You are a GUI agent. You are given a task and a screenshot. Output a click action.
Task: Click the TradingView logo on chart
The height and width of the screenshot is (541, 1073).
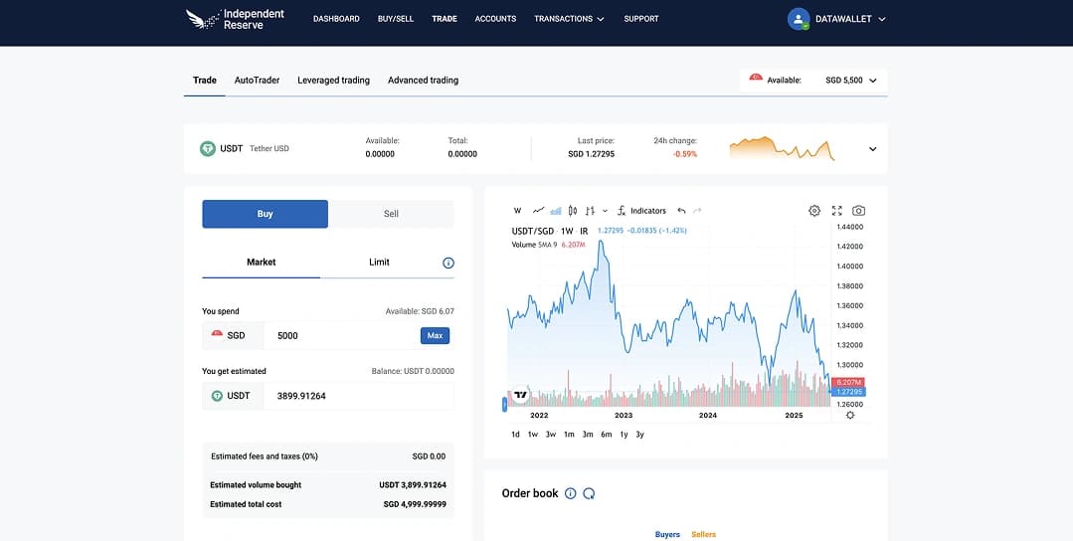pos(521,395)
